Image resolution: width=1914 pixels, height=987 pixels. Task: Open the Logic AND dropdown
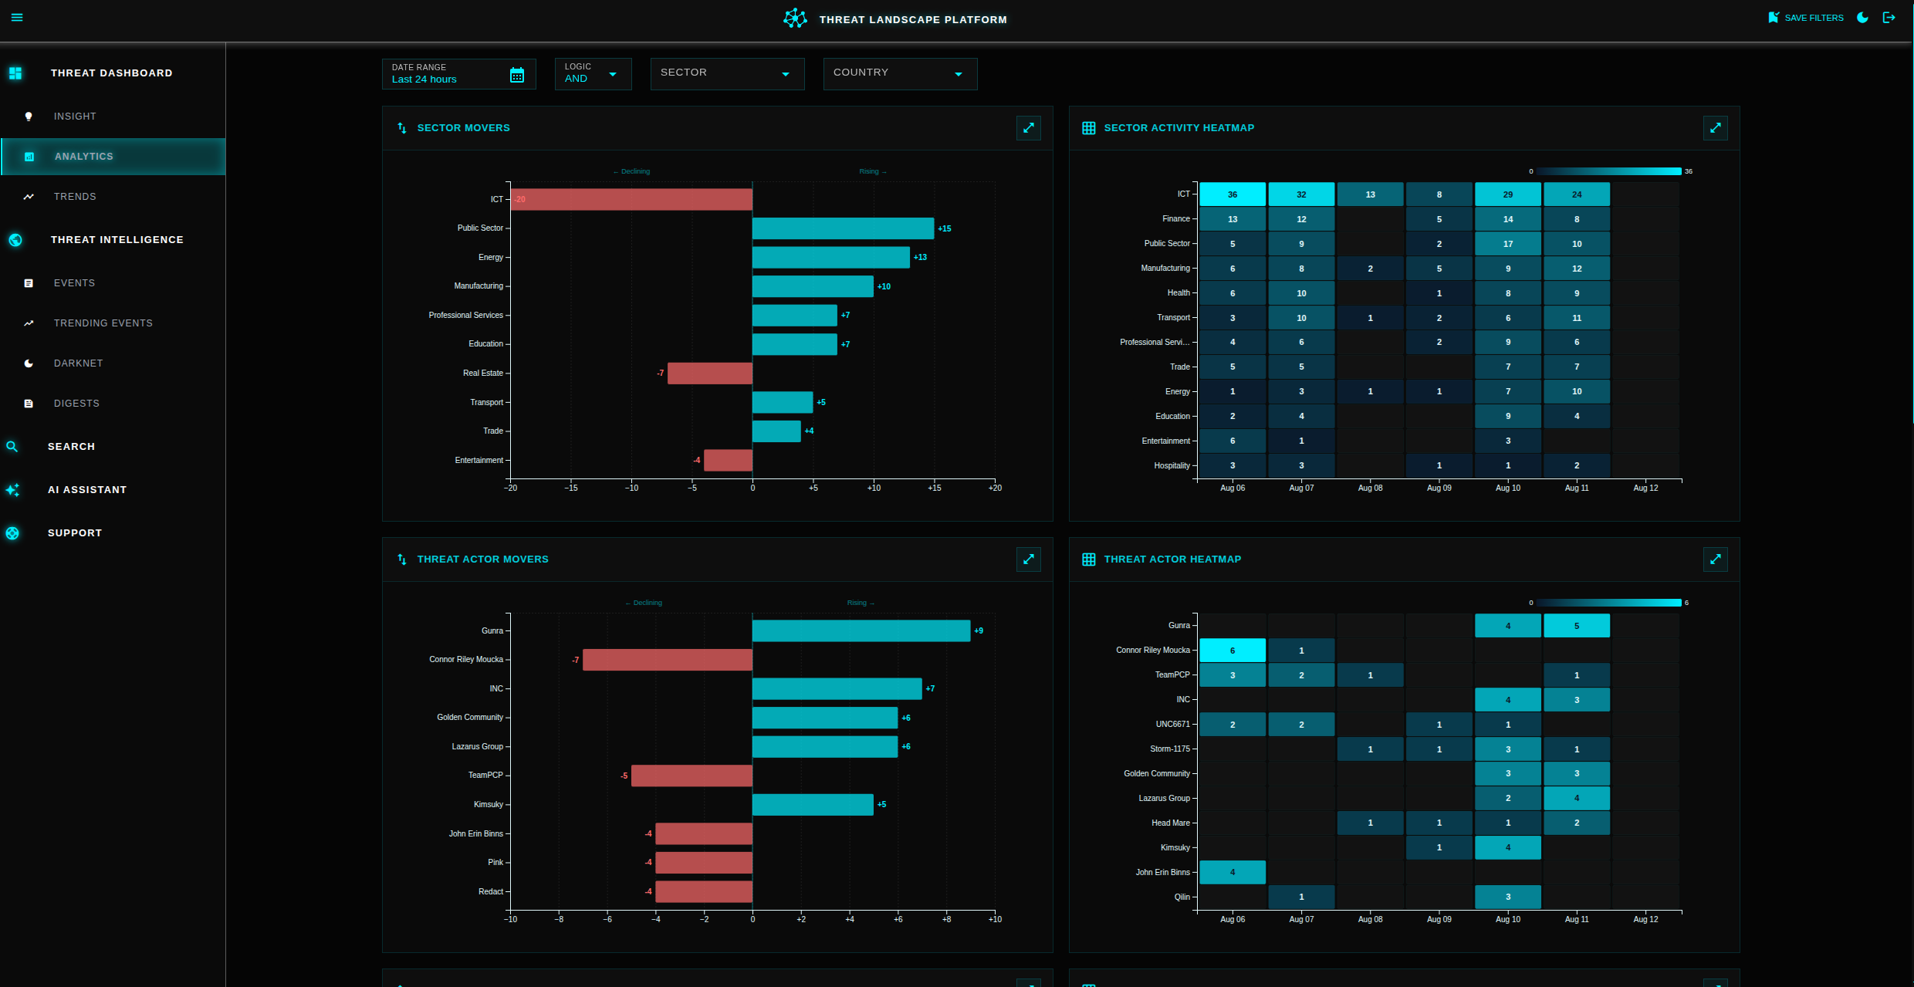pyautogui.click(x=593, y=74)
